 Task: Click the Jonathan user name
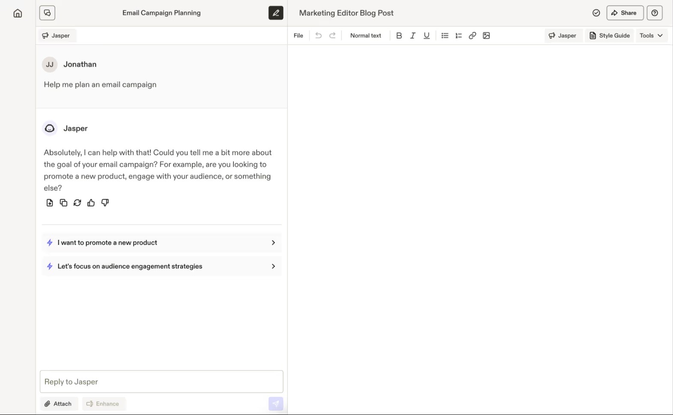[80, 64]
